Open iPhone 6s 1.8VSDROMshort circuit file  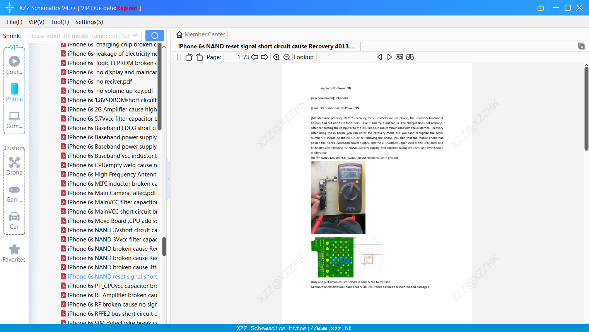(109, 100)
